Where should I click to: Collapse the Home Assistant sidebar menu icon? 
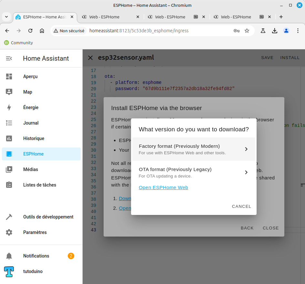[x=9, y=58]
